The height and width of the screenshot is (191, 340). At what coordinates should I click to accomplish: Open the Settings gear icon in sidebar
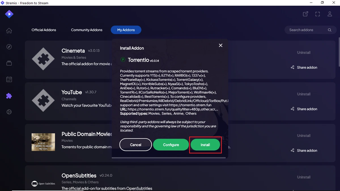point(9,112)
